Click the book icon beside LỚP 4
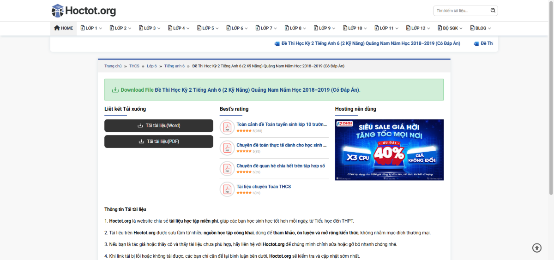 tap(170, 28)
